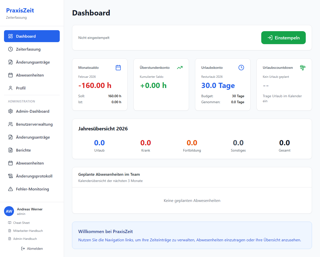Open Admin-Dashboard in the administration section
The image size is (320, 257).
32,111
